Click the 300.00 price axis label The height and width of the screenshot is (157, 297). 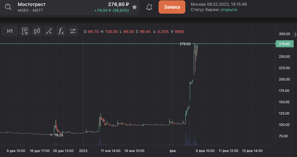284,34
